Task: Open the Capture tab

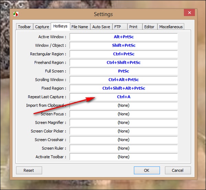Action: 42,27
